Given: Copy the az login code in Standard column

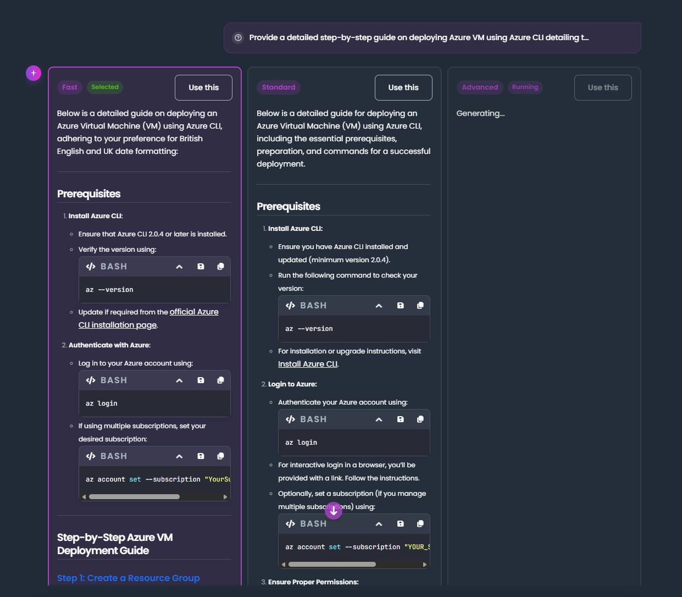Looking at the screenshot, I should (420, 419).
